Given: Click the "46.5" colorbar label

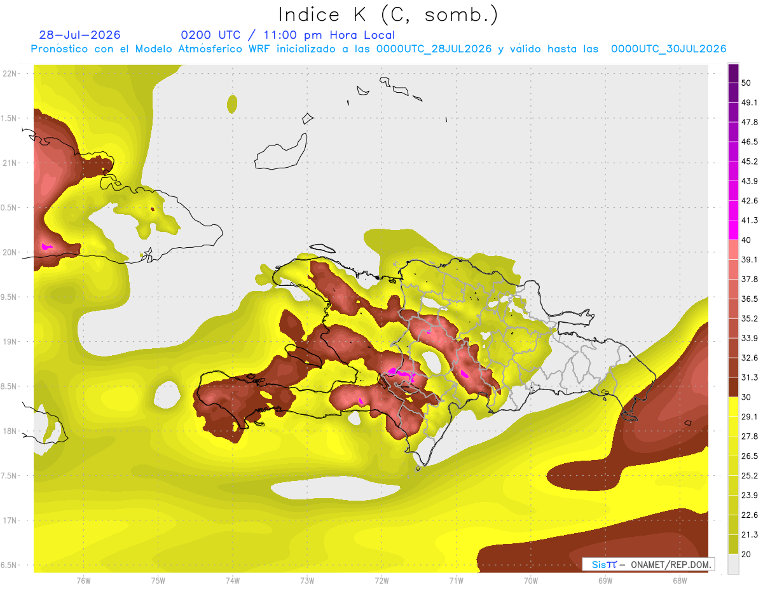Looking at the screenshot, I should click(749, 142).
